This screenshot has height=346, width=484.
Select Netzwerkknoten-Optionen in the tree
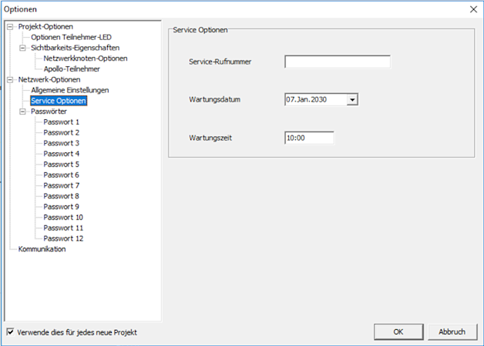point(86,58)
